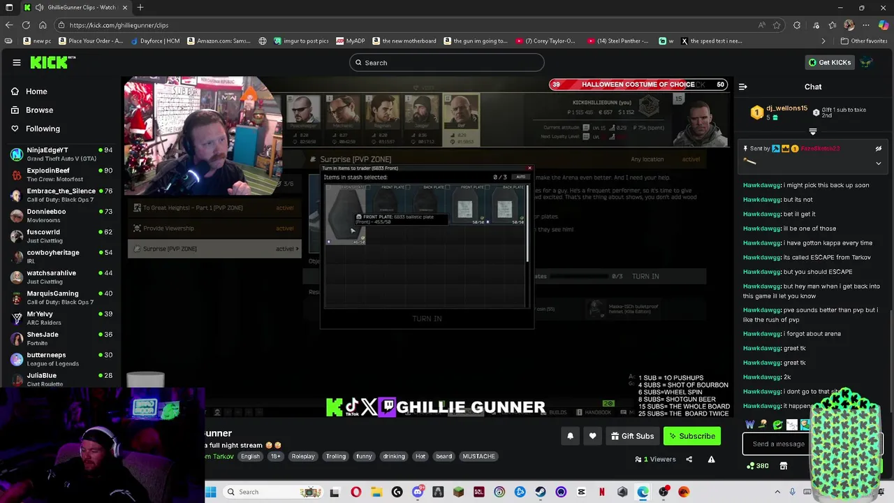Mute tab audio speaker icon
Viewport: 894px width, 503px height.
(39, 8)
